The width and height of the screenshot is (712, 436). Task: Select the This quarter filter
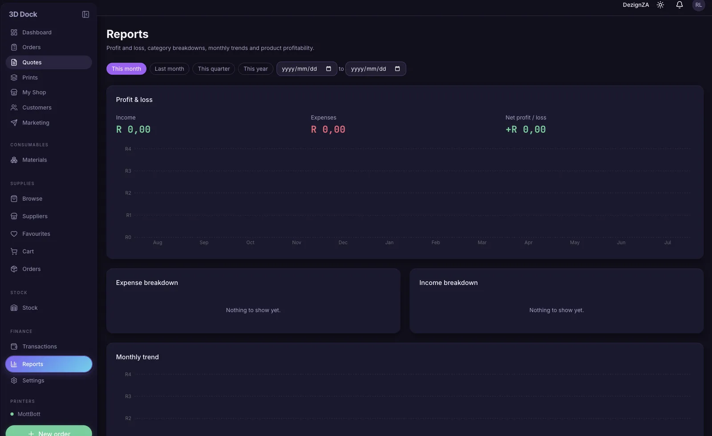point(214,69)
